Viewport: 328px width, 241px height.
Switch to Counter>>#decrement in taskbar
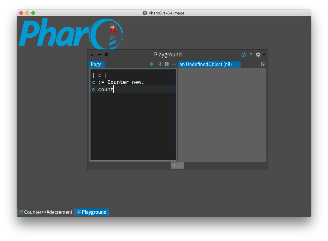point(46,212)
